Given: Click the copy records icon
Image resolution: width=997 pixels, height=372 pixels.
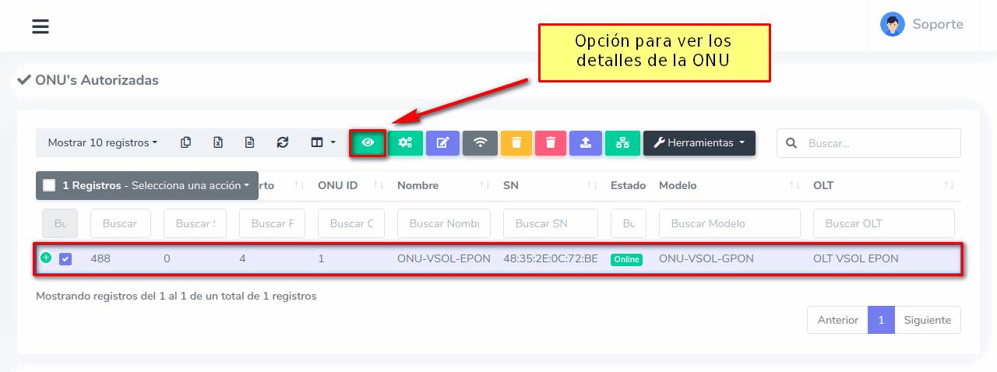Looking at the screenshot, I should 185,142.
